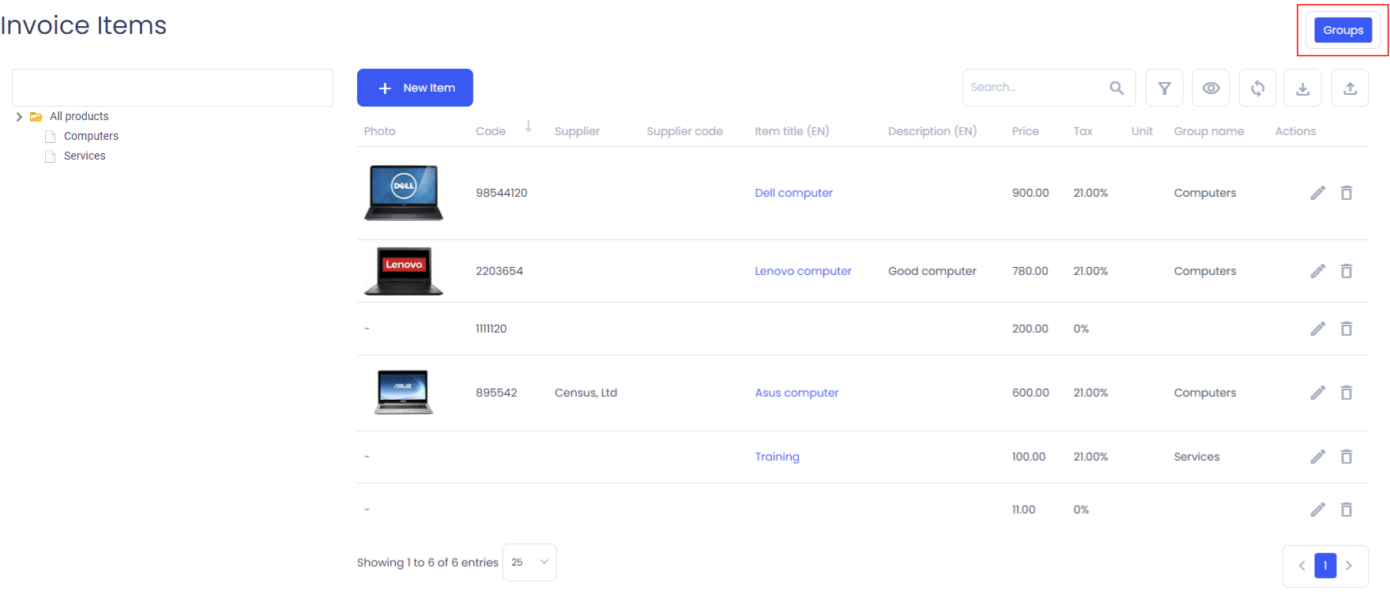Click code 2203654 cell
Viewport: 1390px width, 595px height.
[x=499, y=271]
